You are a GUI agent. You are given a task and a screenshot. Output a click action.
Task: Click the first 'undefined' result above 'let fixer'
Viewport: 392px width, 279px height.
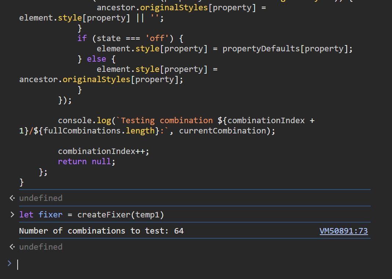[41, 198]
